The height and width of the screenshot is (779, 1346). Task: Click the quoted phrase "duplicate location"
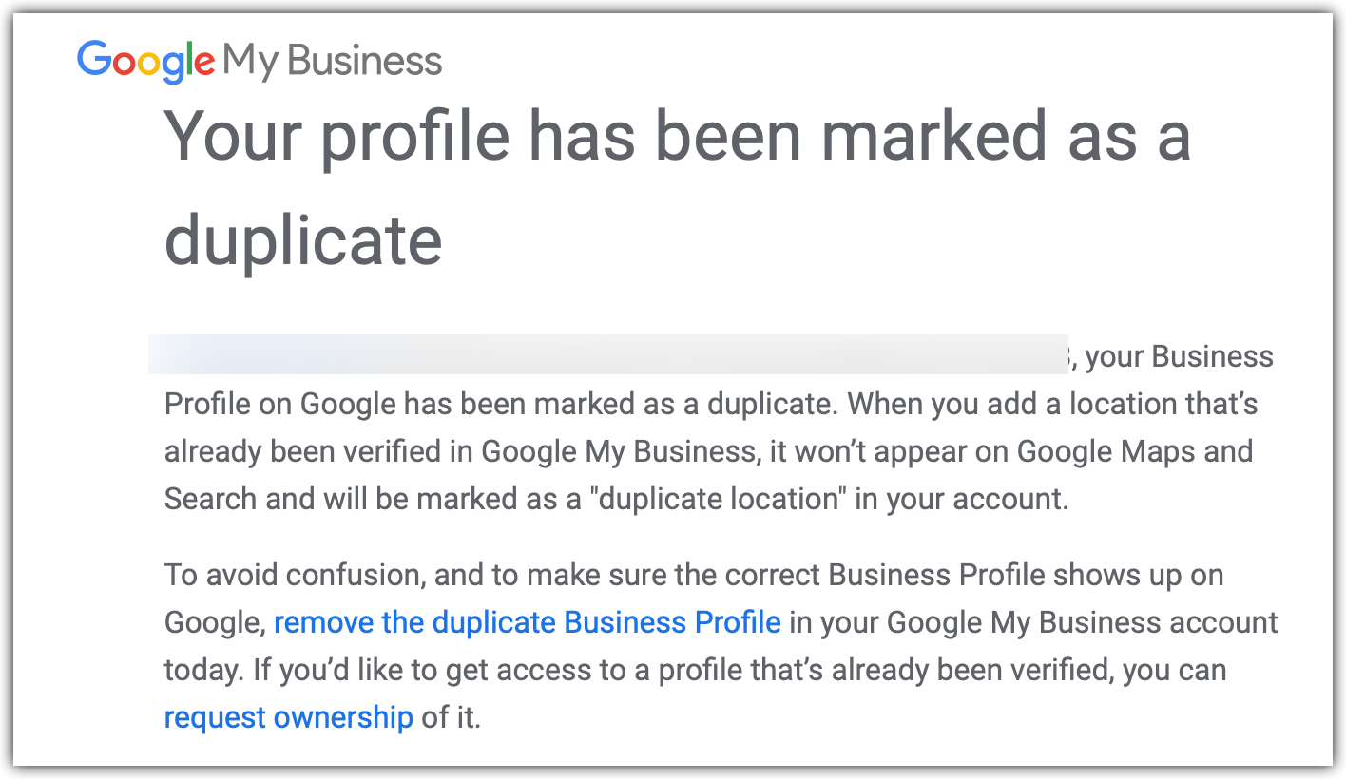[718, 499]
